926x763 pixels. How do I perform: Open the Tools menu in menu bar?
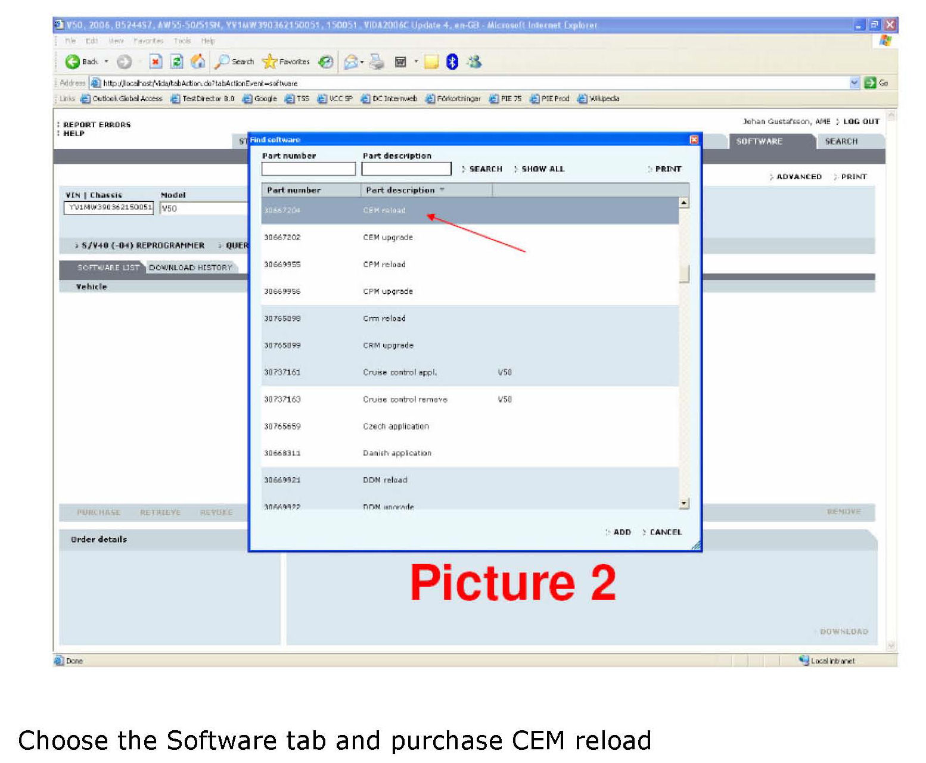tap(182, 41)
